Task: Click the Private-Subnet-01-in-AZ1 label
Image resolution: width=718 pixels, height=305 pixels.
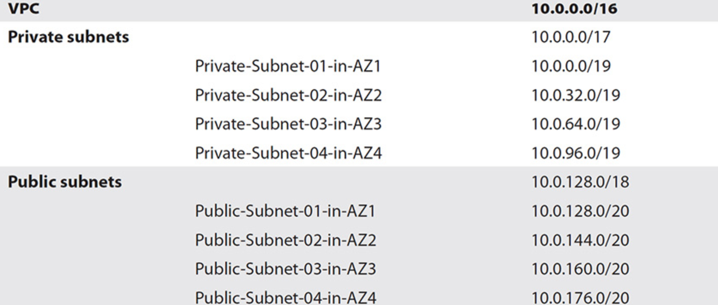Action: [x=288, y=66]
